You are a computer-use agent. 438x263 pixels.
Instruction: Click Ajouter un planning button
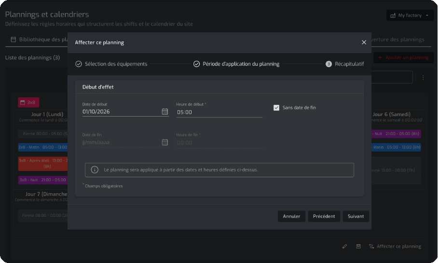pos(403,57)
